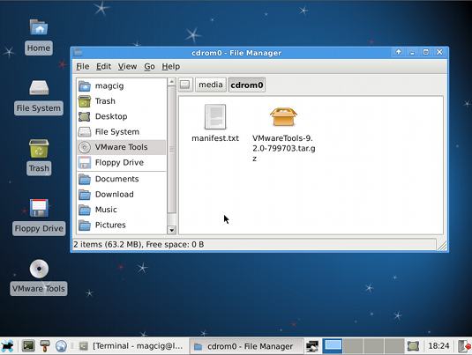Open the View menu
The image size is (472, 355).
point(127,66)
